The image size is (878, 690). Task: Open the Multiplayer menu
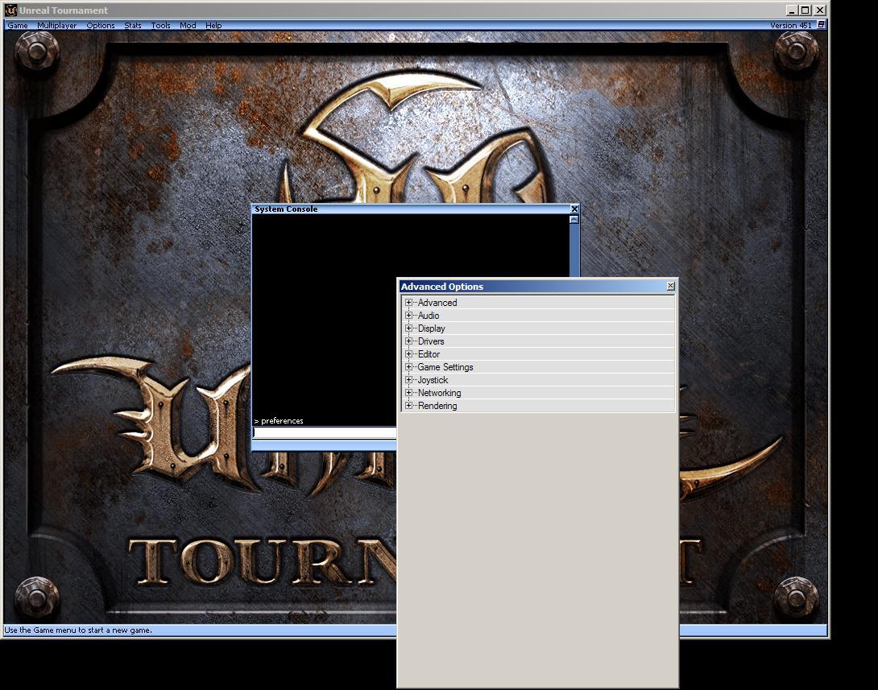click(56, 25)
